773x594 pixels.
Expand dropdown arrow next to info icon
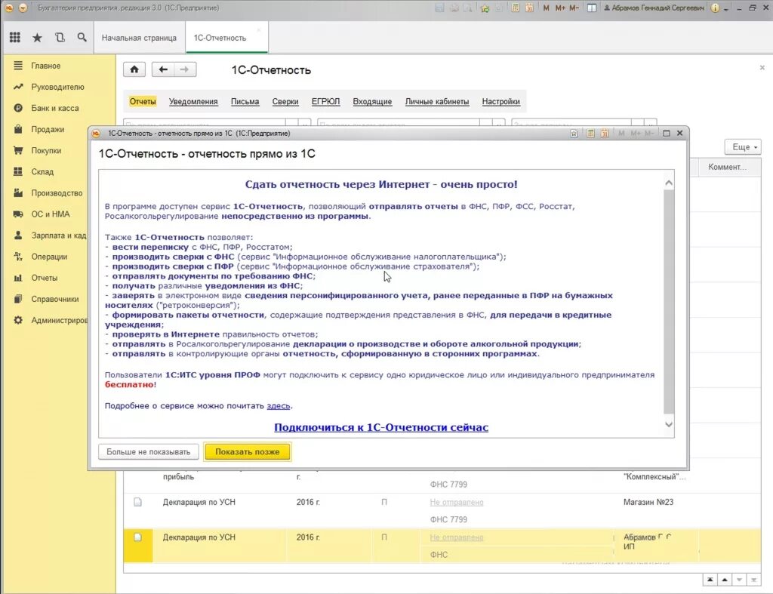pyautogui.click(x=726, y=9)
